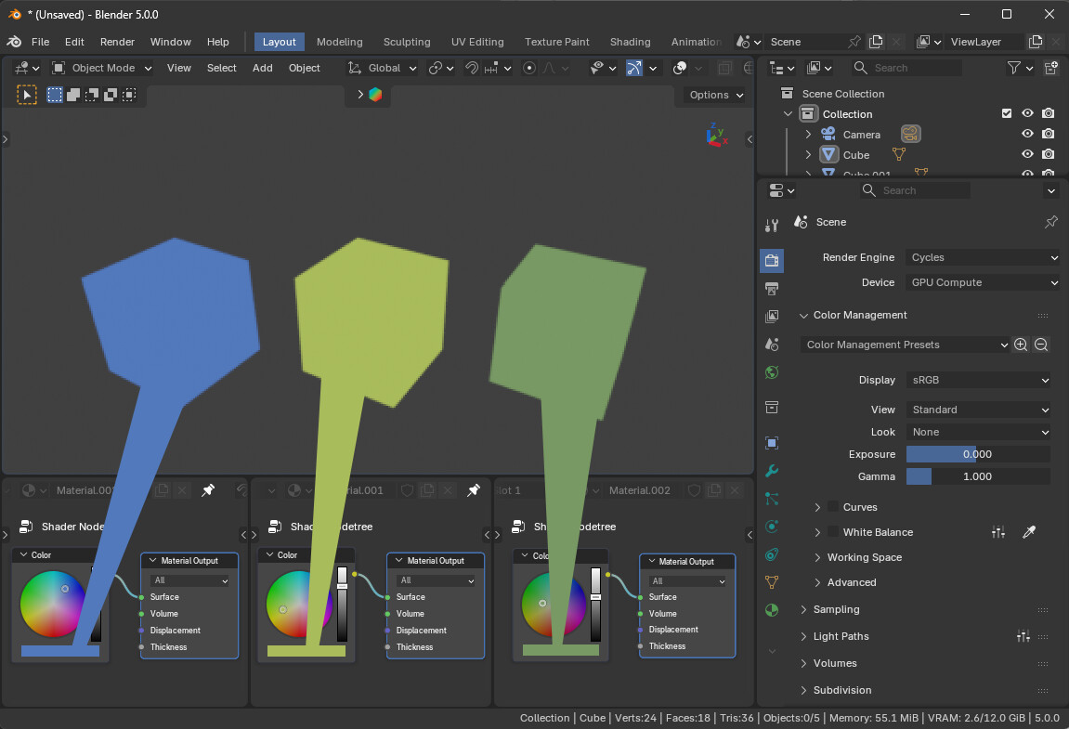The height and width of the screenshot is (729, 1069).
Task: Uncheck the Collection exclude checkbox
Action: point(1006,113)
